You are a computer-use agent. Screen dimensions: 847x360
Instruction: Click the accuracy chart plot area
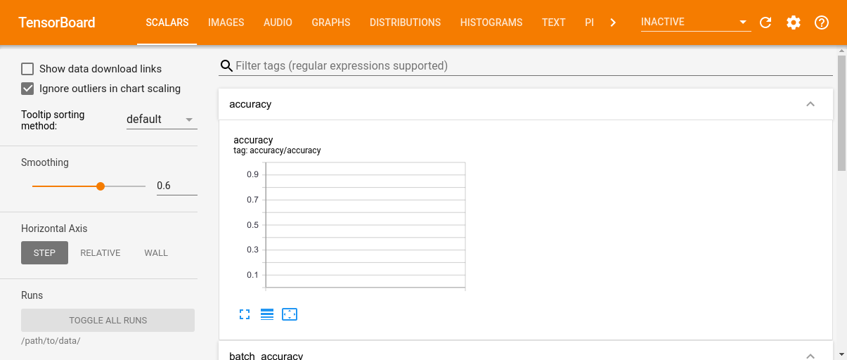point(366,225)
